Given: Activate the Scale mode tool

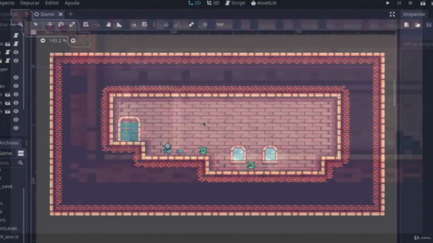Looking at the screenshot, I should pos(72,24).
